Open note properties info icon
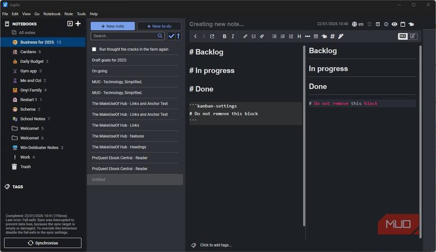 tap(386, 24)
